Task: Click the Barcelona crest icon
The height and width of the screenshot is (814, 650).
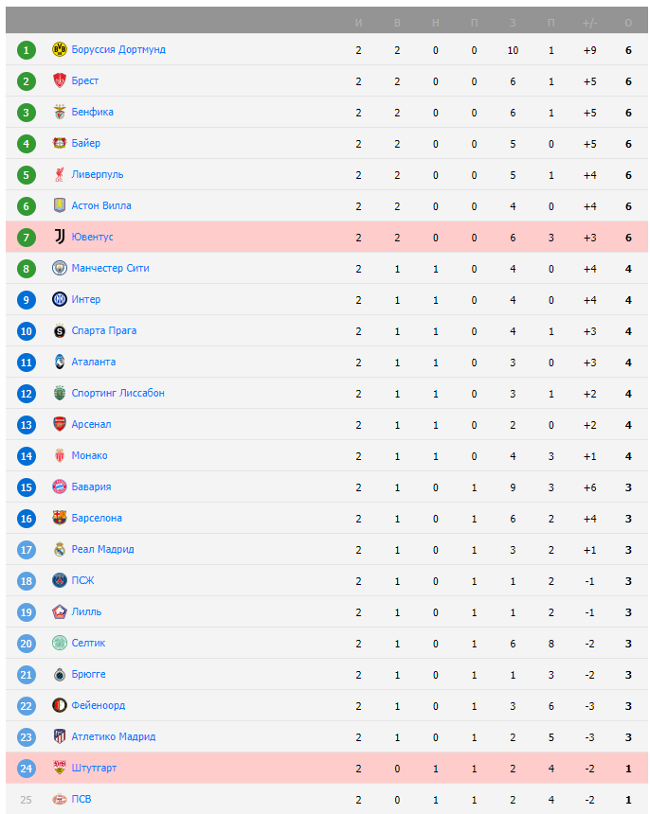Action: click(60, 518)
